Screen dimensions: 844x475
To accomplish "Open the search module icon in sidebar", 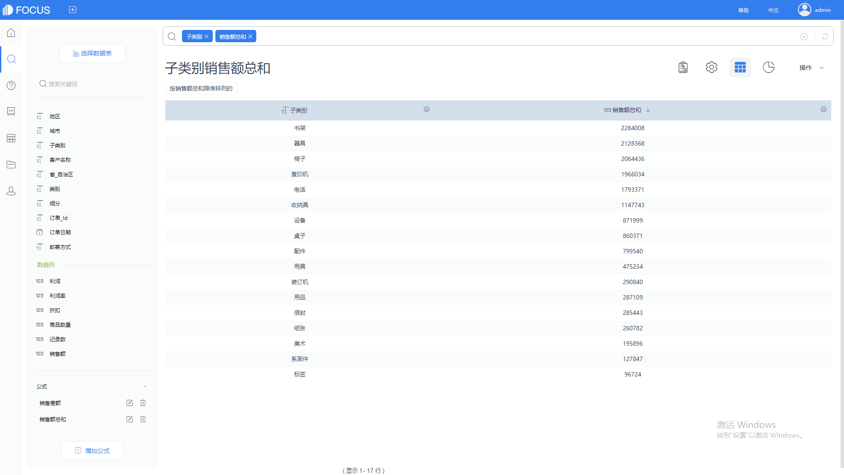I will (x=11, y=59).
